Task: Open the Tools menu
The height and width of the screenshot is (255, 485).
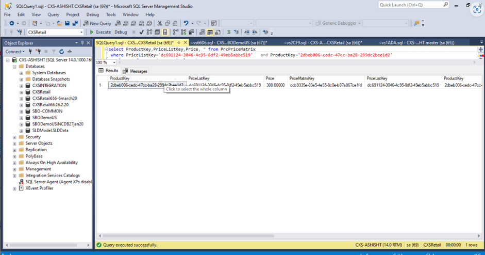Action: pos(111,14)
